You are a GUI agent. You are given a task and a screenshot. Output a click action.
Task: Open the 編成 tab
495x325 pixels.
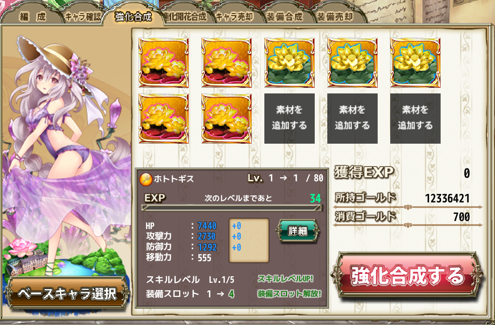click(33, 17)
